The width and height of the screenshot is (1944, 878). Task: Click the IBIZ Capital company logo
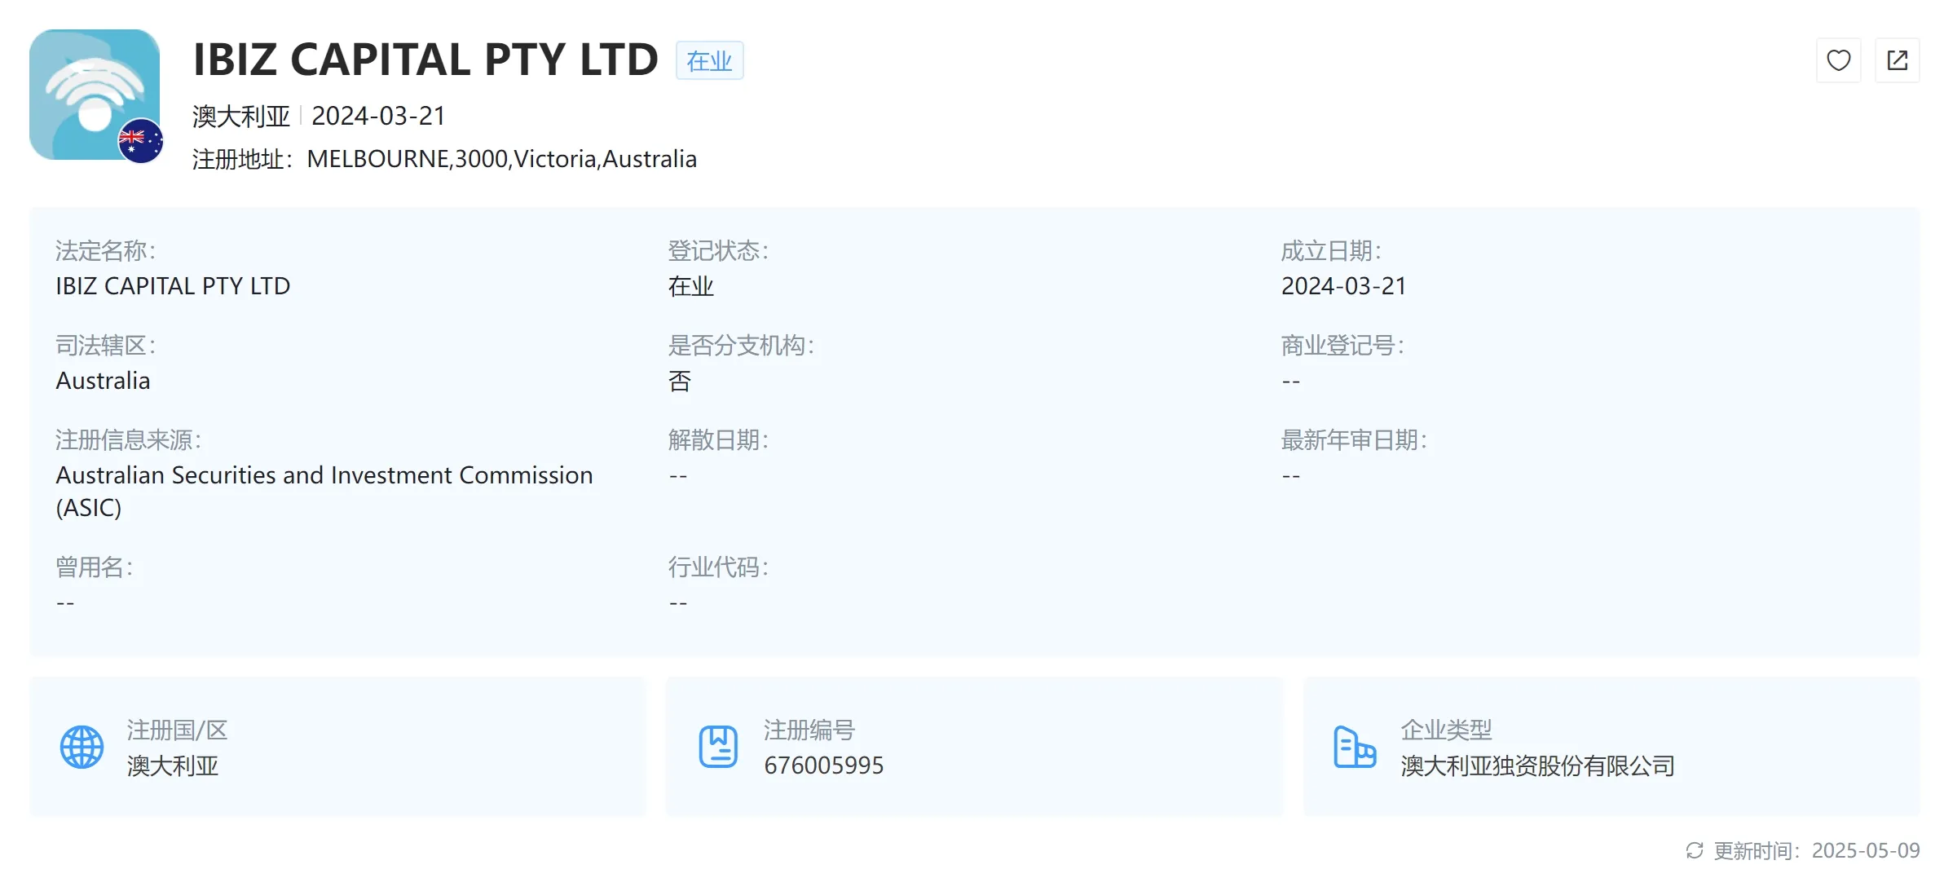95,95
